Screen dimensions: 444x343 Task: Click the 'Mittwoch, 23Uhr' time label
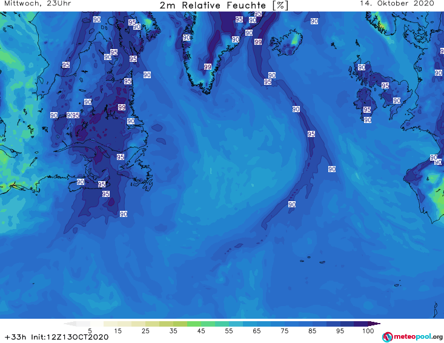(x=38, y=4)
